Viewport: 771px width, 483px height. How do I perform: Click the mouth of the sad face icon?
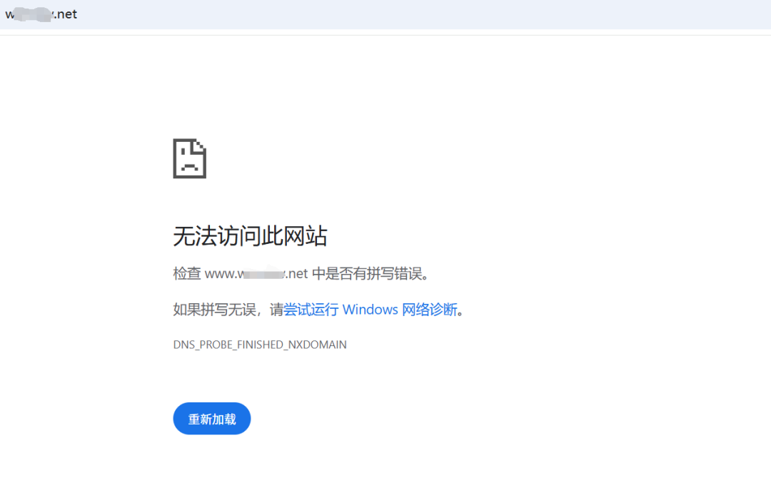(188, 166)
